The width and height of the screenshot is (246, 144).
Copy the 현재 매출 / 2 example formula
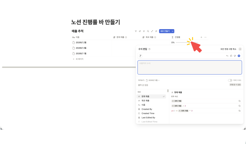click(x=240, y=106)
